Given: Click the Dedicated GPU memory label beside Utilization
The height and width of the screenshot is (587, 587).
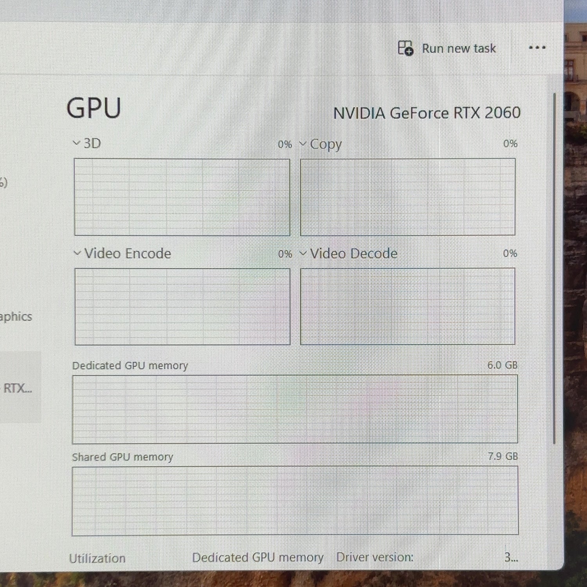Looking at the screenshot, I should coord(258,558).
